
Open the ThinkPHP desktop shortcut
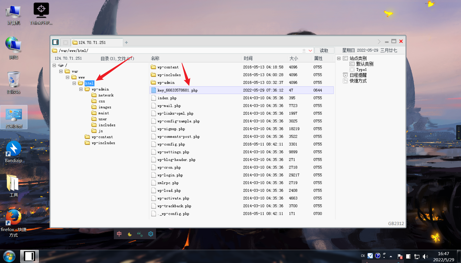click(x=41, y=14)
